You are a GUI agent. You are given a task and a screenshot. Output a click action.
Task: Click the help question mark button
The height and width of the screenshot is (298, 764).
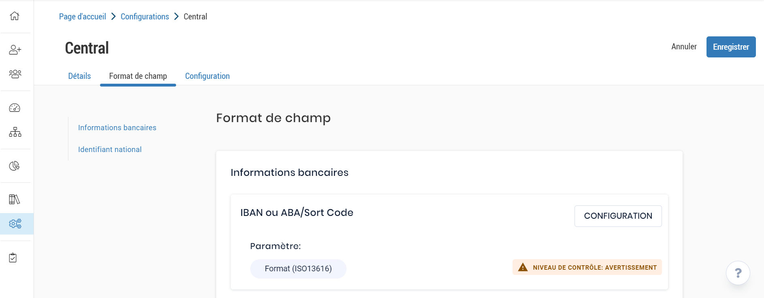(x=738, y=273)
